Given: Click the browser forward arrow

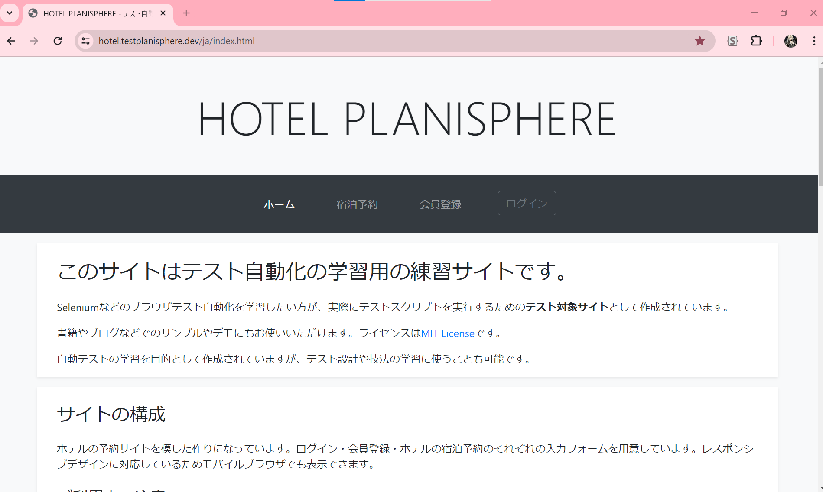Looking at the screenshot, I should tap(34, 41).
